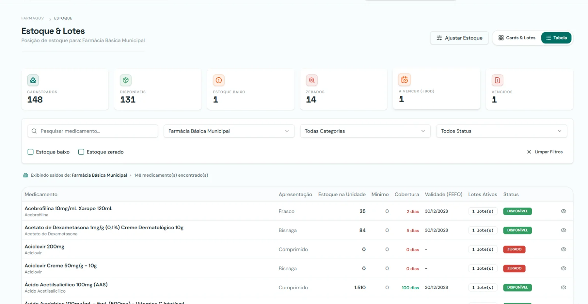Click "100 dias" coverage value
This screenshot has height=304, width=588.
pos(410,288)
